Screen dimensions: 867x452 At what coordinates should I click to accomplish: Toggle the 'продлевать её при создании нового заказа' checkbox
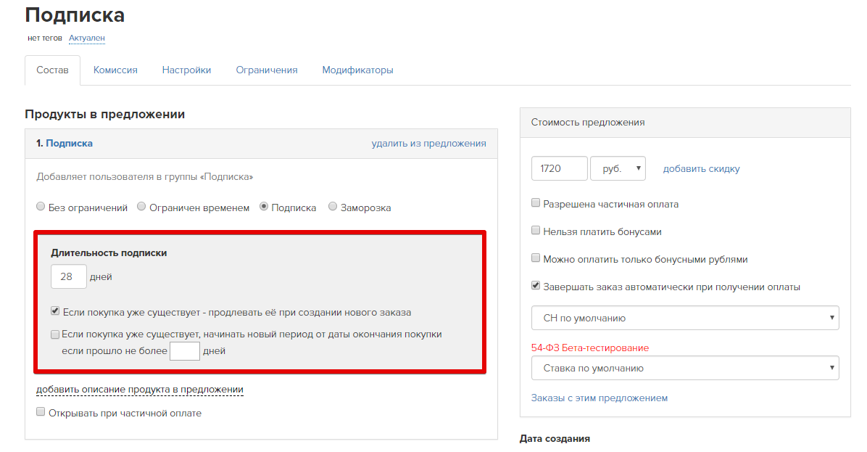tap(55, 311)
